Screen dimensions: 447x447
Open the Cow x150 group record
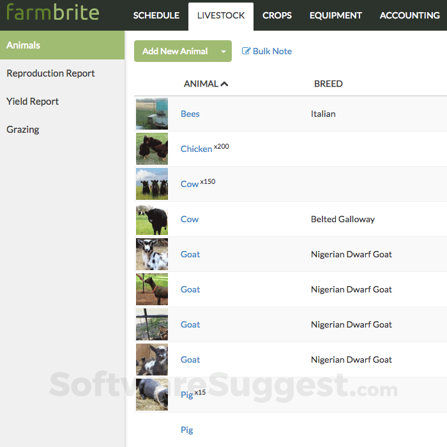(190, 184)
